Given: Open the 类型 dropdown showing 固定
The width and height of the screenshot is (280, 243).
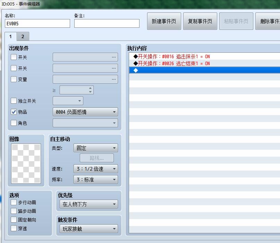Looking at the screenshot, I should 95,148.
